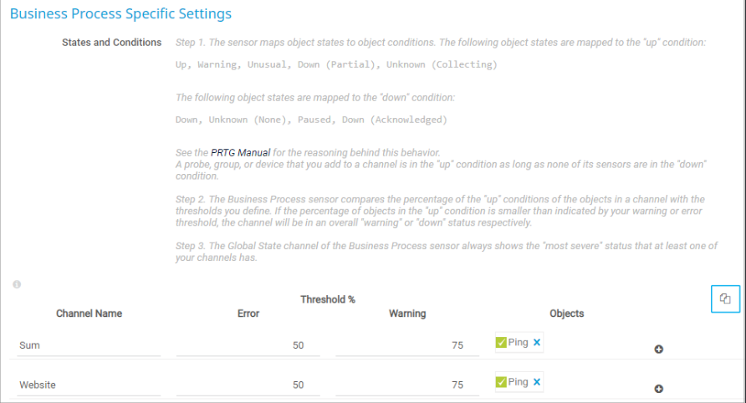Focus the Website channel name field
This screenshot has width=746, height=403.
tap(89, 385)
